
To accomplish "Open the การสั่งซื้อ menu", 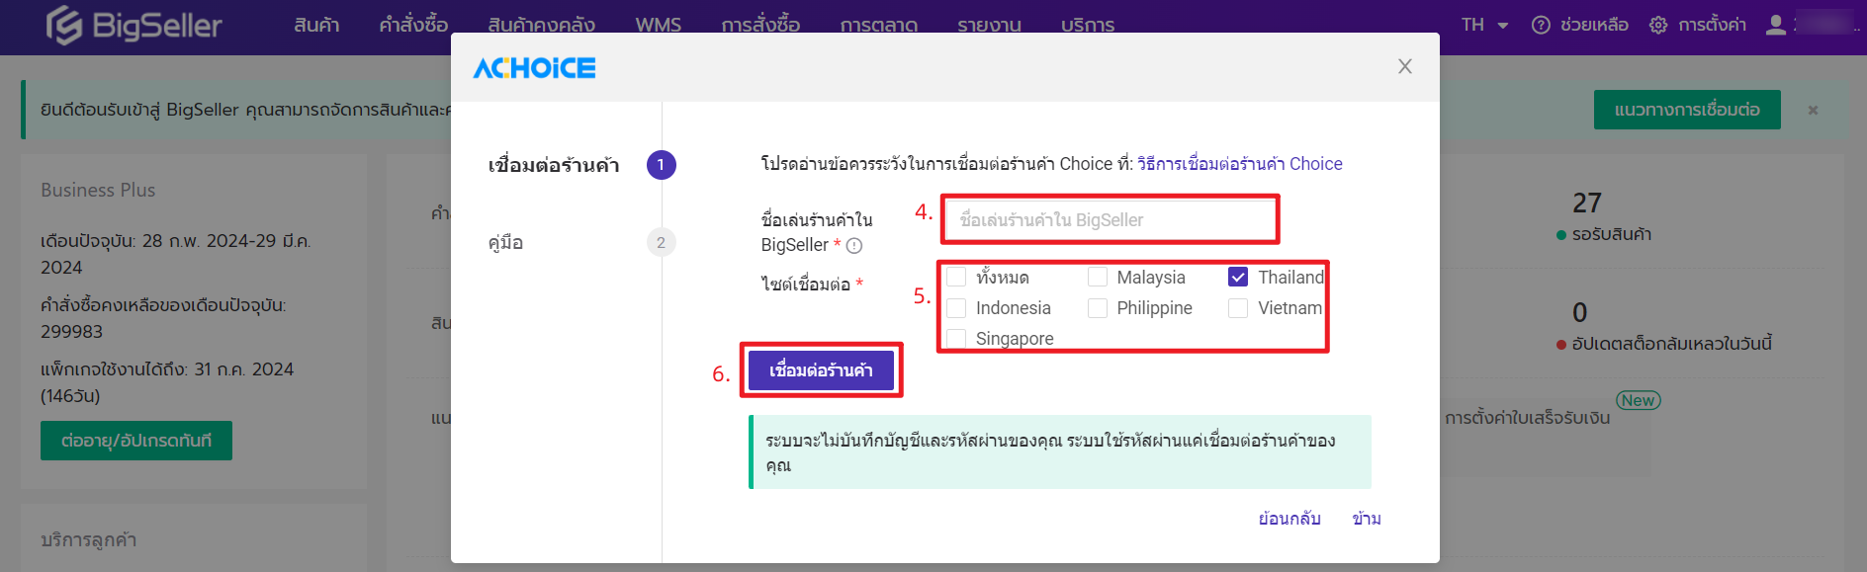I will pyautogui.click(x=760, y=25).
